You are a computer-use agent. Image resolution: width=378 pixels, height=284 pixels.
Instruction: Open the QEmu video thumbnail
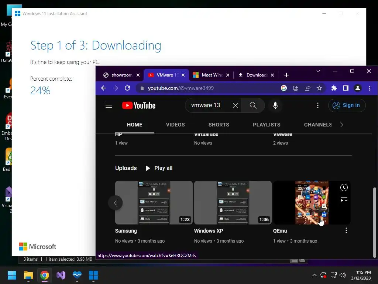coord(312,203)
